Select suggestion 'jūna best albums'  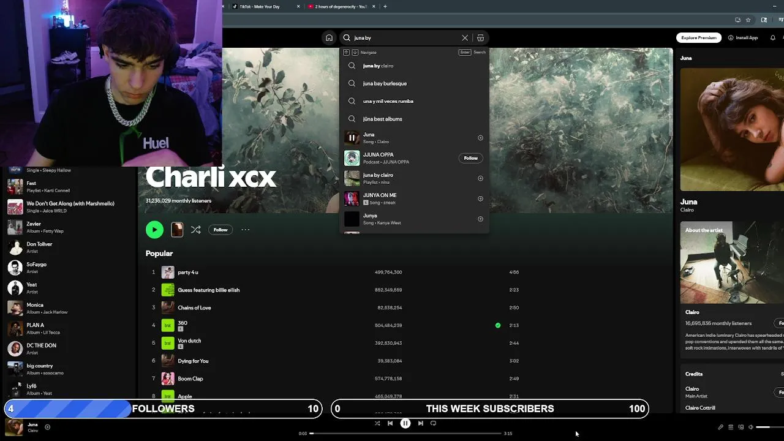pyautogui.click(x=415, y=119)
